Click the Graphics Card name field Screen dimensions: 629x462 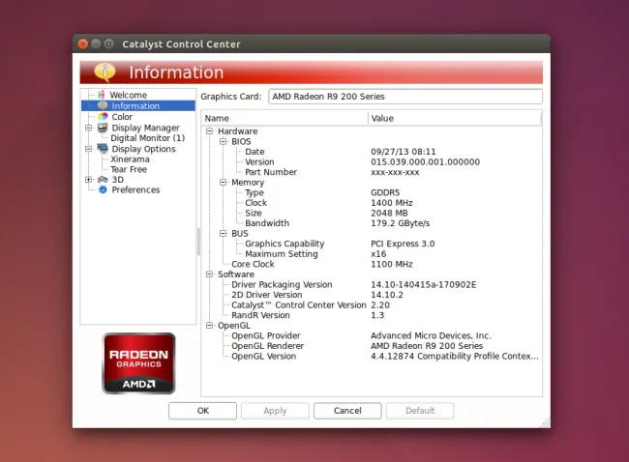pos(404,97)
